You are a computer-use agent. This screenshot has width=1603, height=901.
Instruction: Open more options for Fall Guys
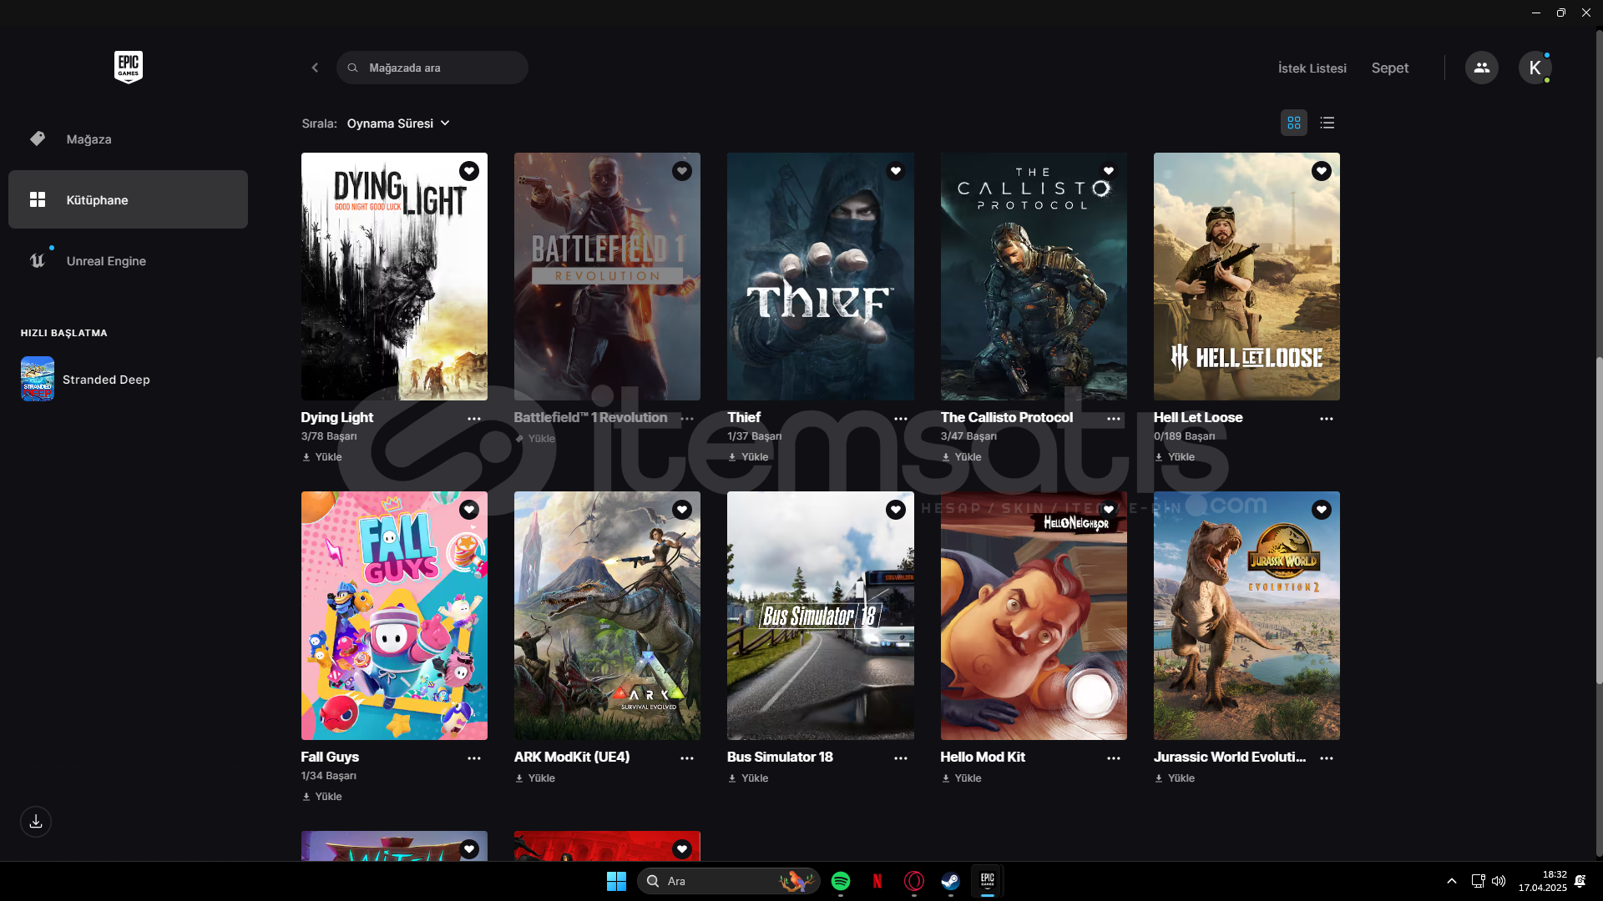click(474, 758)
